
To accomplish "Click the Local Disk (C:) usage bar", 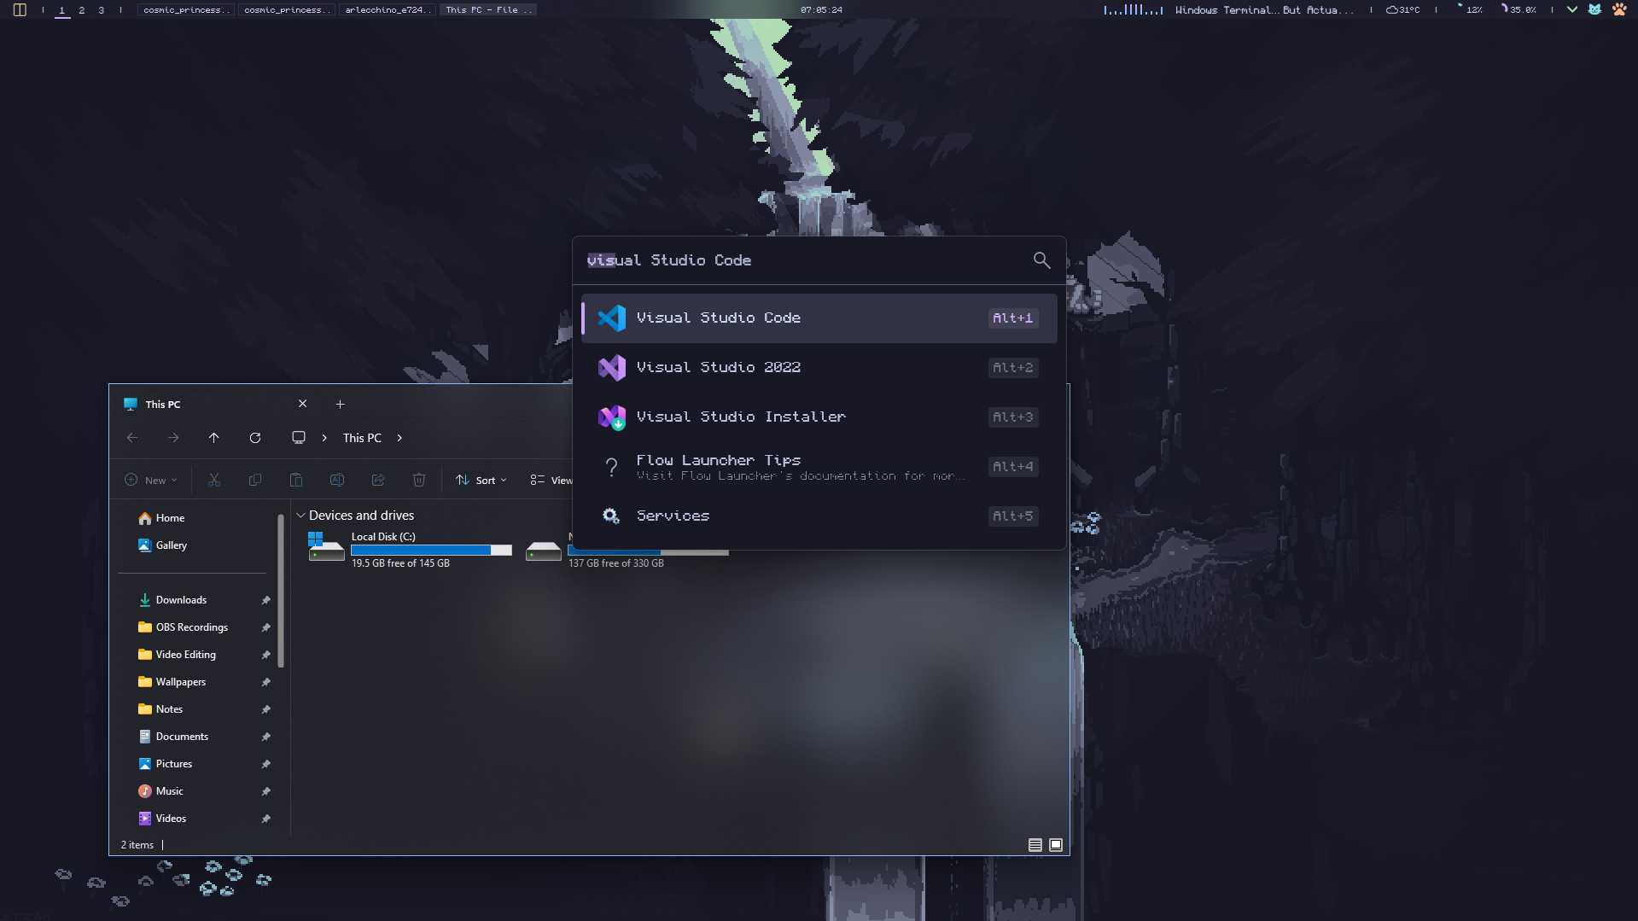I will (x=431, y=551).
